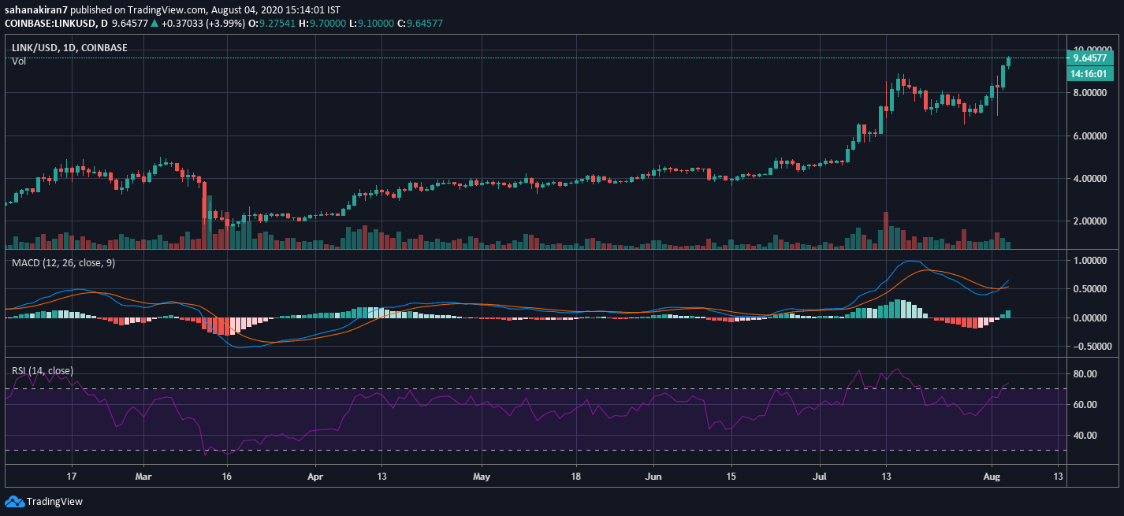Click the 'Jun' month label on time axis
Viewport: 1124px width, 516px height.
654,477
